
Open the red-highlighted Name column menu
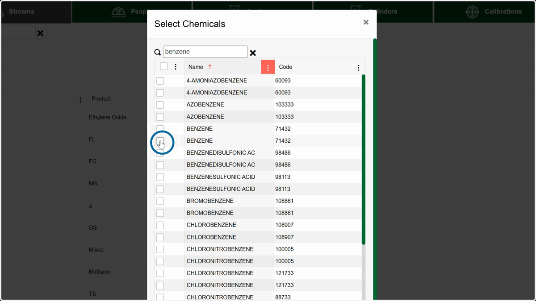268,67
